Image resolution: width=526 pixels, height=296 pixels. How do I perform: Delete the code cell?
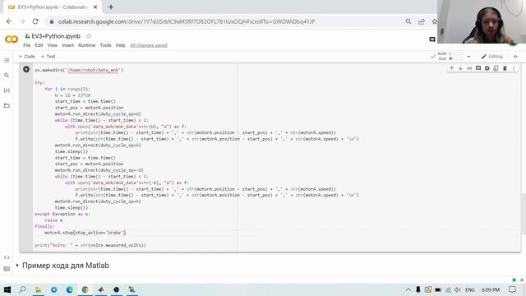(x=505, y=68)
